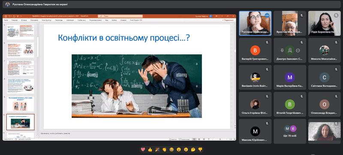
Task: Click the PowerPoint undo icon in title bar
Action: point(9,16)
